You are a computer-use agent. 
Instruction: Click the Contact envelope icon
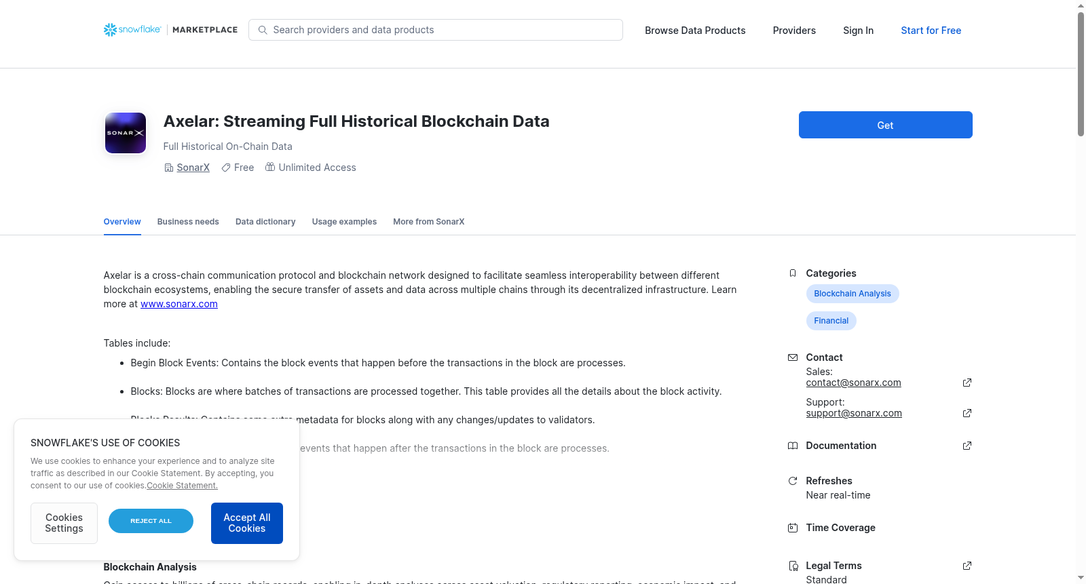[793, 357]
